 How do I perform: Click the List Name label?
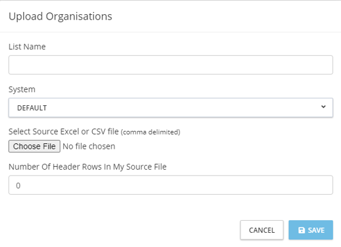pyautogui.click(x=27, y=46)
